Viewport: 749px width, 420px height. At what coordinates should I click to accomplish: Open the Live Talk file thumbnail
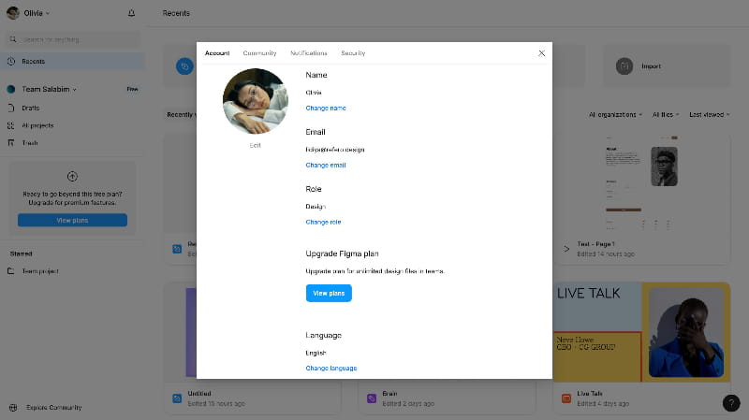tap(642, 332)
